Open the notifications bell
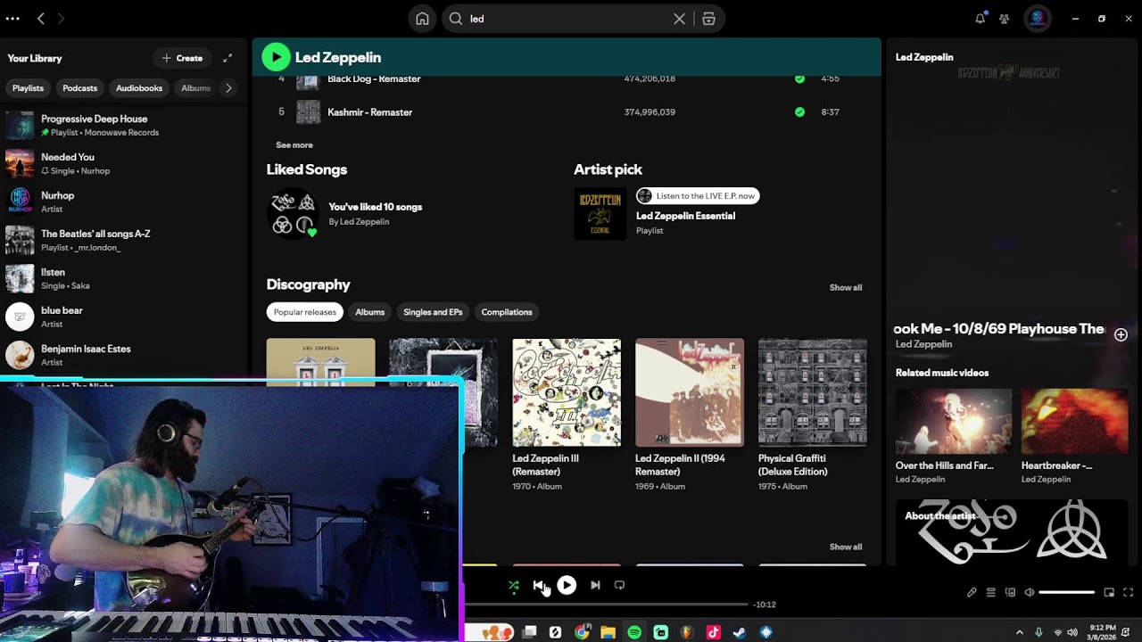 pos(980,19)
